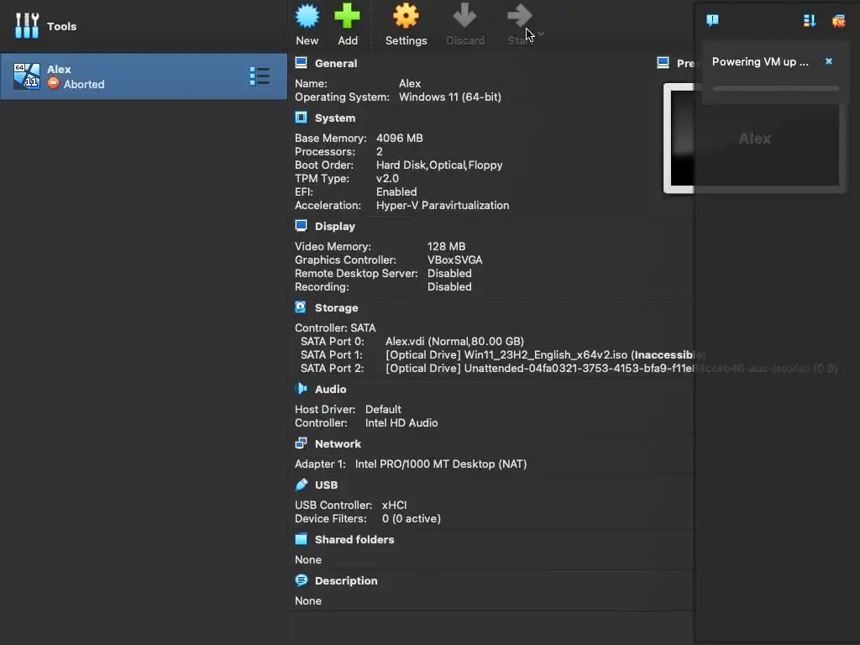Open the USB section header
The width and height of the screenshot is (860, 645).
(x=326, y=485)
